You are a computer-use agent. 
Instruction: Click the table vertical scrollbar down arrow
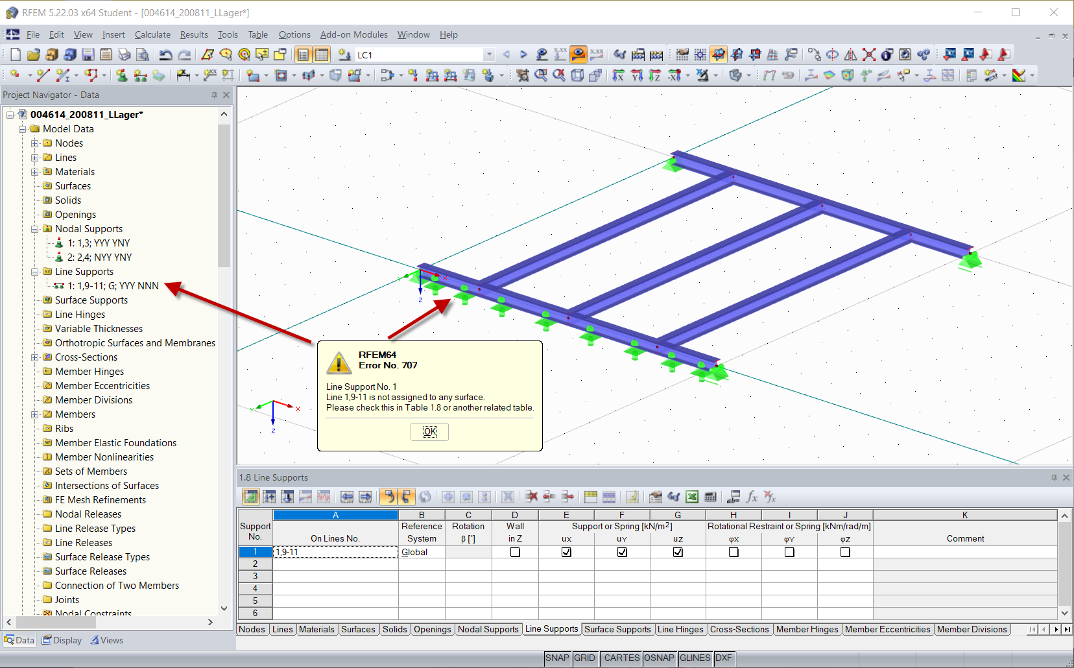[x=1064, y=613]
